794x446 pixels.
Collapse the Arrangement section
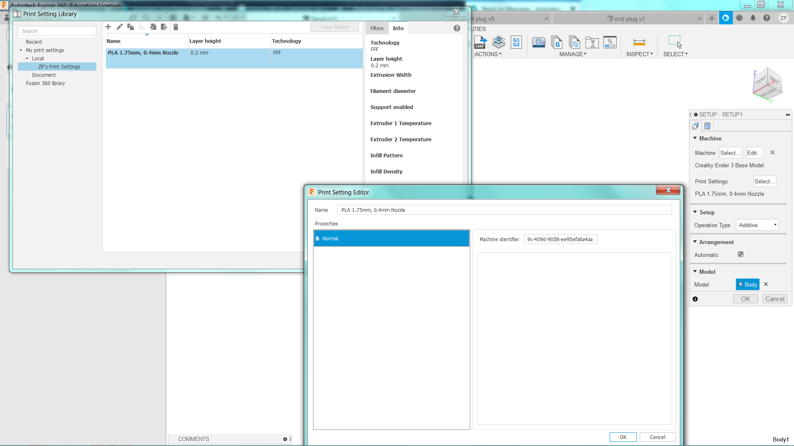pos(695,242)
